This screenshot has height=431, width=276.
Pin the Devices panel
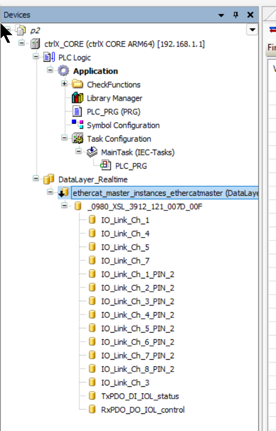click(x=236, y=15)
